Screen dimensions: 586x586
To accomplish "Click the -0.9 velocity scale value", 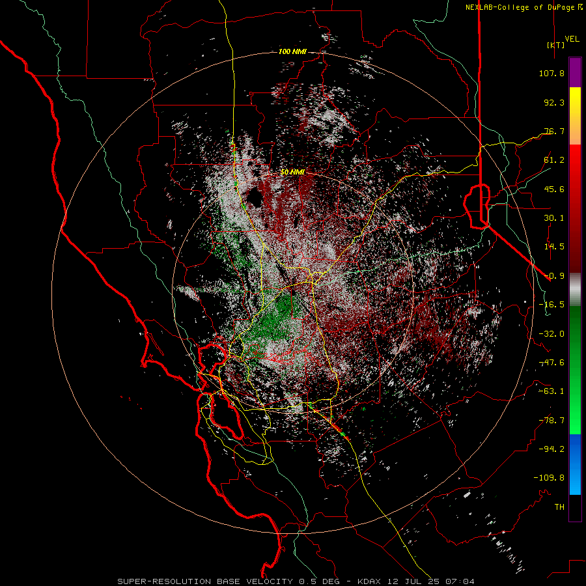I will [554, 276].
